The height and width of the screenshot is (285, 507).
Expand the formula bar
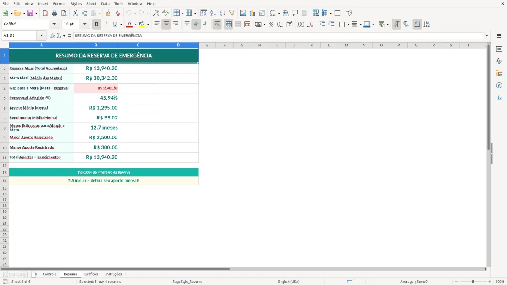pos(487,35)
